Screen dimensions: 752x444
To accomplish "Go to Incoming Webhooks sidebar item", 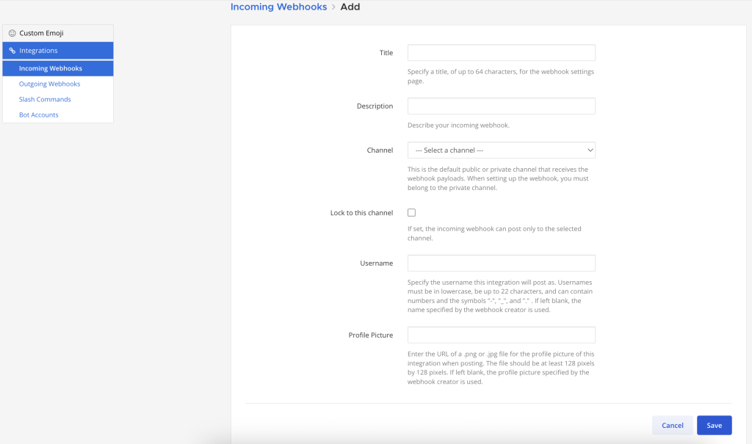I will coord(58,68).
